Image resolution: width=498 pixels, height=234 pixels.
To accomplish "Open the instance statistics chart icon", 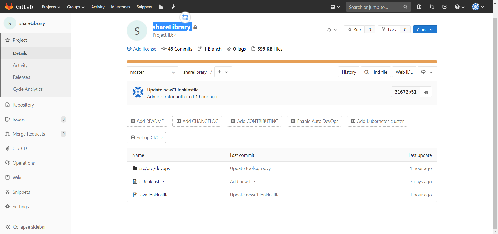I will pyautogui.click(x=161, y=7).
